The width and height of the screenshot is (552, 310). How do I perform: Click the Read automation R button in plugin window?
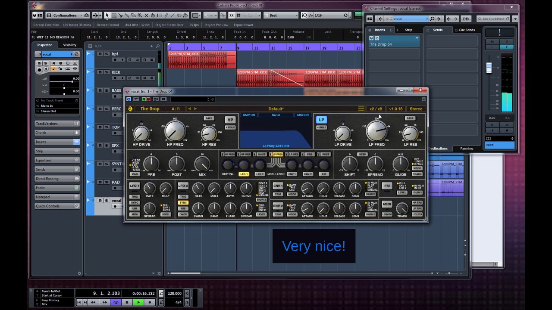point(143,99)
